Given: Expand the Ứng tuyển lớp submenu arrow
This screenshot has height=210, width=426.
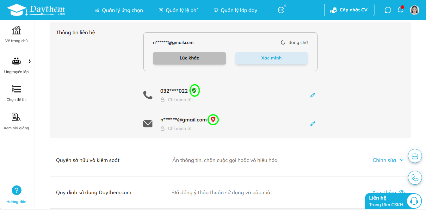Looking at the screenshot, I should [30, 61].
